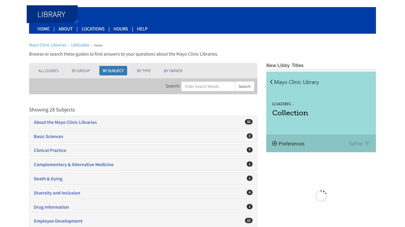The height and width of the screenshot is (227, 405).
Task: Open the HOME menu item
Action: point(44,29)
